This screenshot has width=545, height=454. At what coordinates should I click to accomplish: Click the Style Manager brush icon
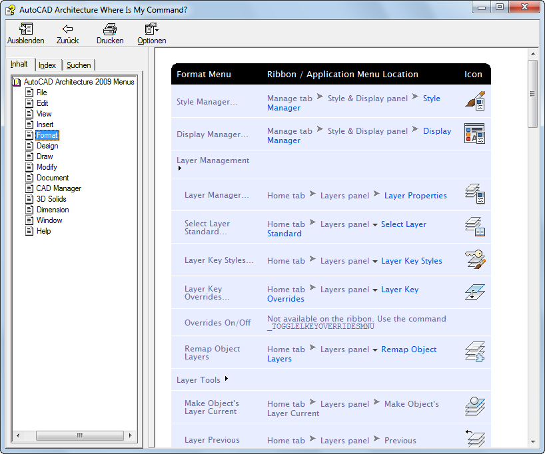click(x=475, y=101)
